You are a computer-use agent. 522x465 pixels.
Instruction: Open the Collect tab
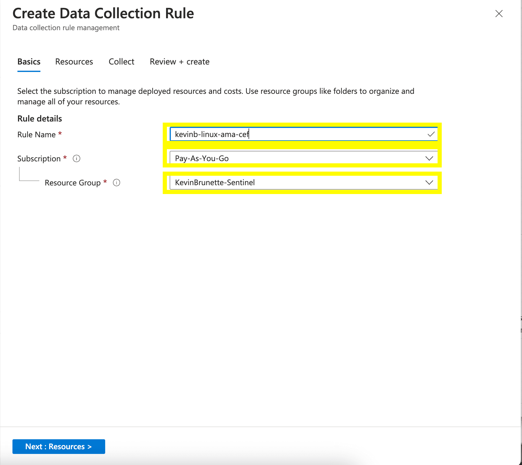(121, 62)
